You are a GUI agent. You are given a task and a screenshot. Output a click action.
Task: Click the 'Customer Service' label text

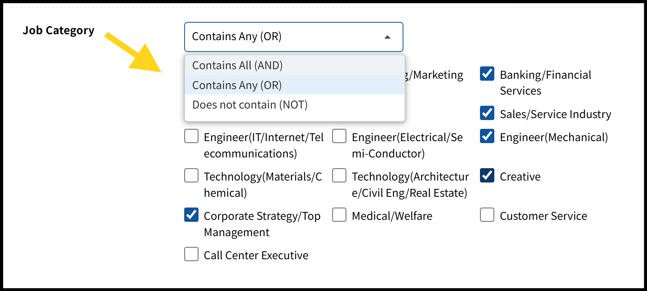(543, 216)
